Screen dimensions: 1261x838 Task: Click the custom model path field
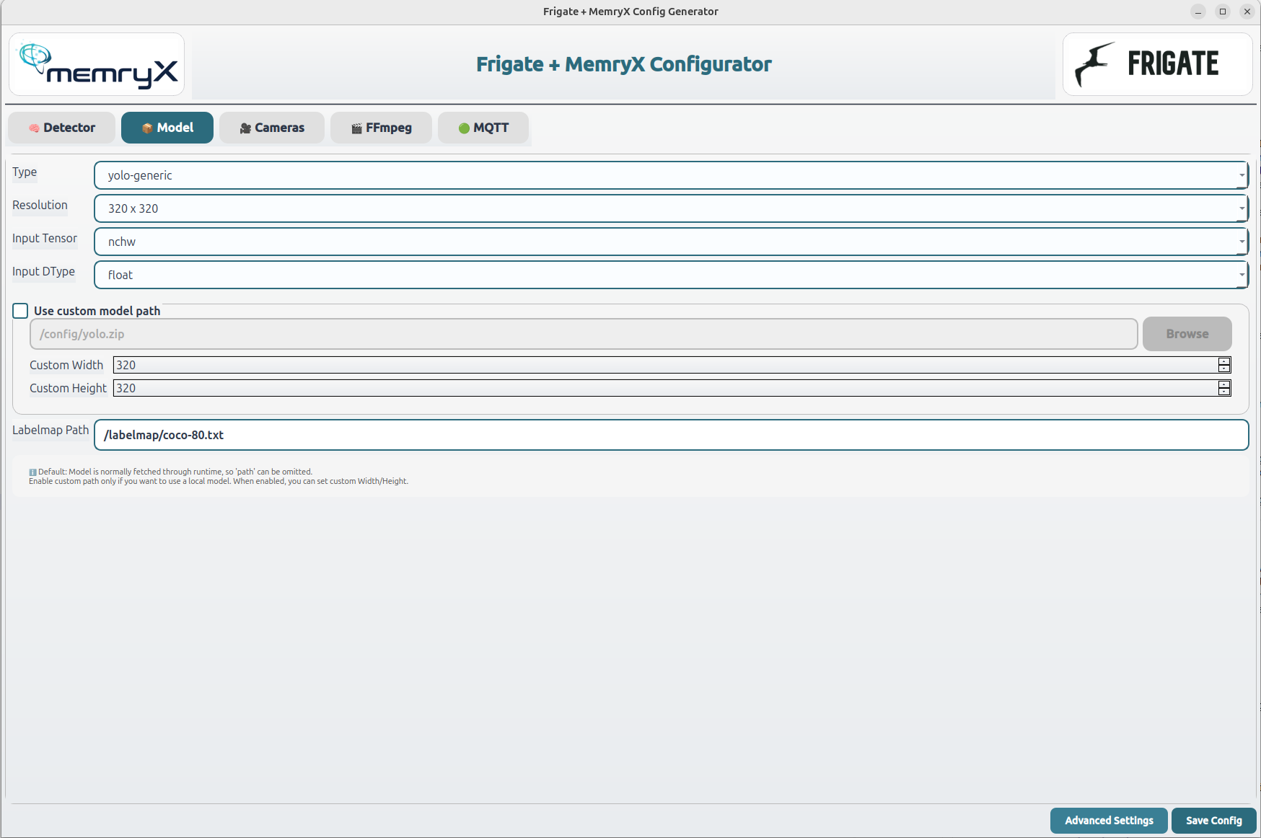583,334
